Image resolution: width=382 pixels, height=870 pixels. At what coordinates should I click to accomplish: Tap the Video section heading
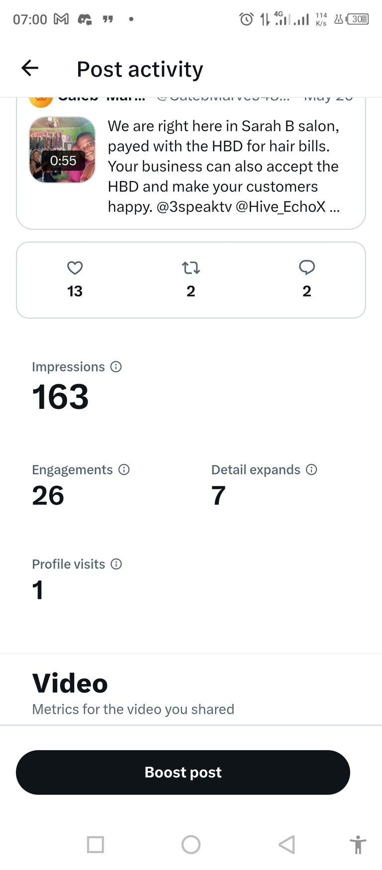click(70, 683)
